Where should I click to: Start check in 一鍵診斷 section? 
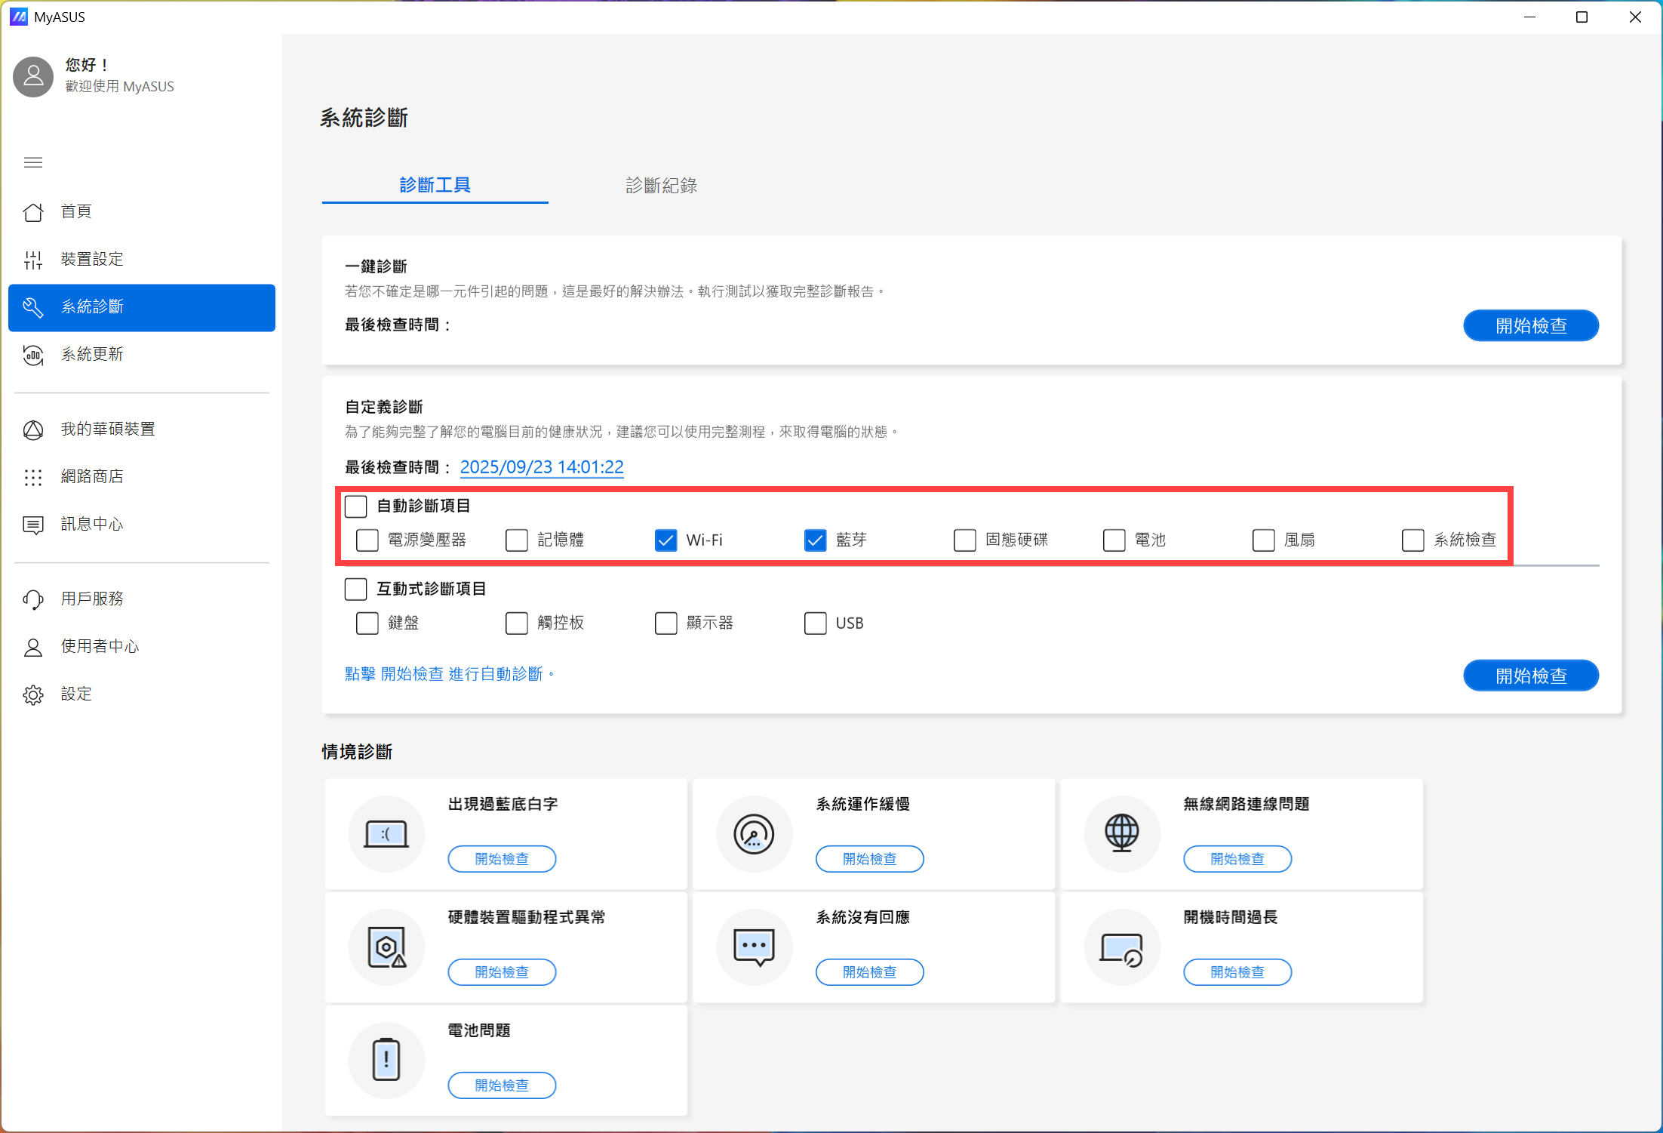[1530, 326]
